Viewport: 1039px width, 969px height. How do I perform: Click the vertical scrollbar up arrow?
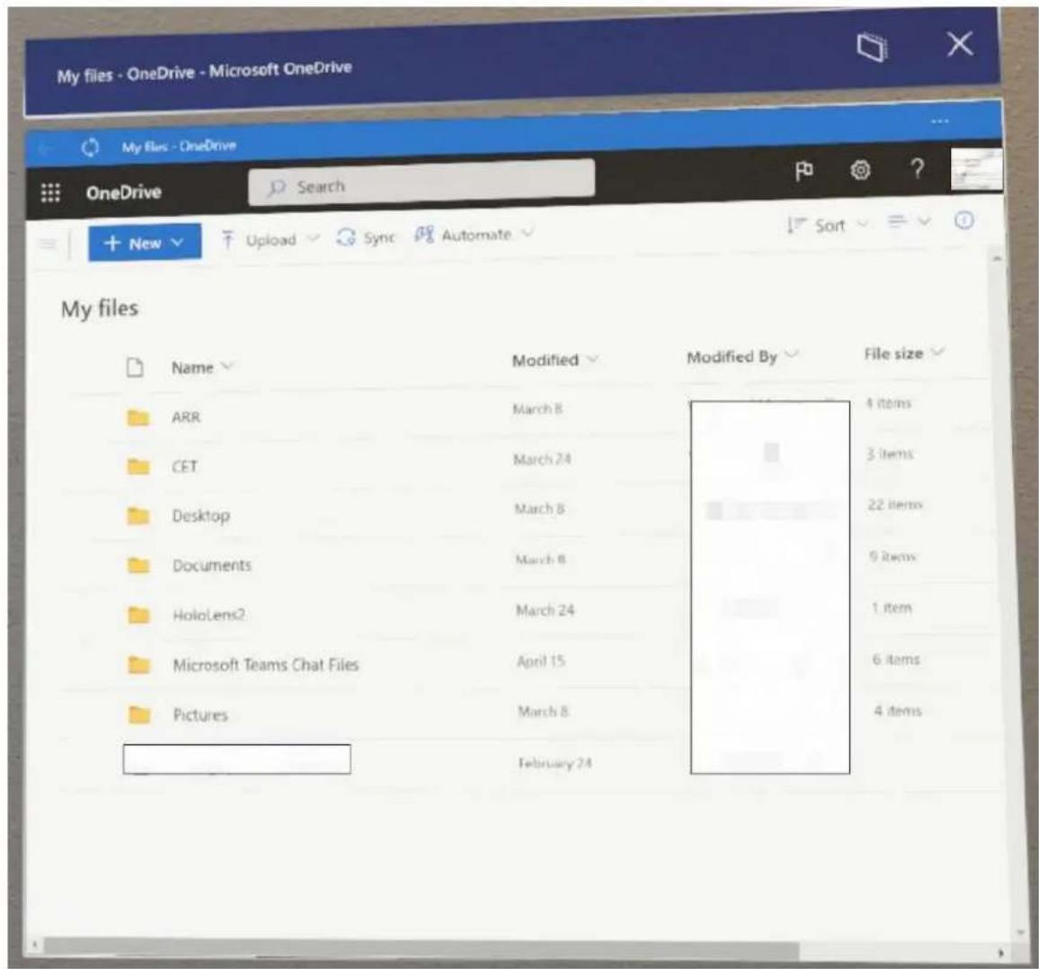(x=997, y=259)
